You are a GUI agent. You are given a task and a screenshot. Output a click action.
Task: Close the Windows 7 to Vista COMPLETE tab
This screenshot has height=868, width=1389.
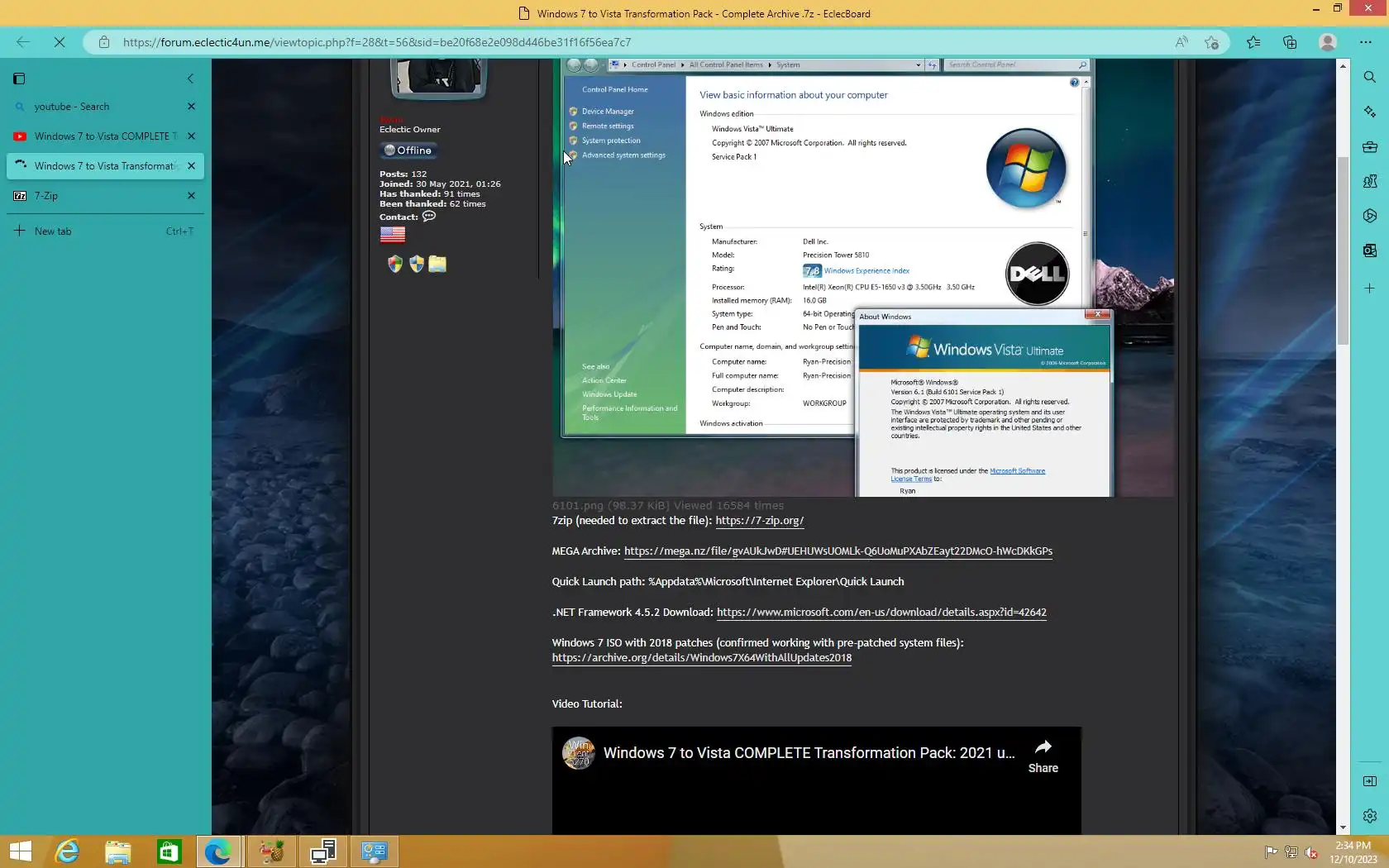click(x=191, y=136)
